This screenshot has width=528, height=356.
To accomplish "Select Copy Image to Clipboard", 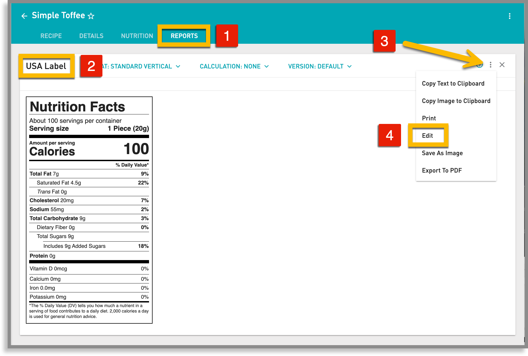I will pos(456,101).
